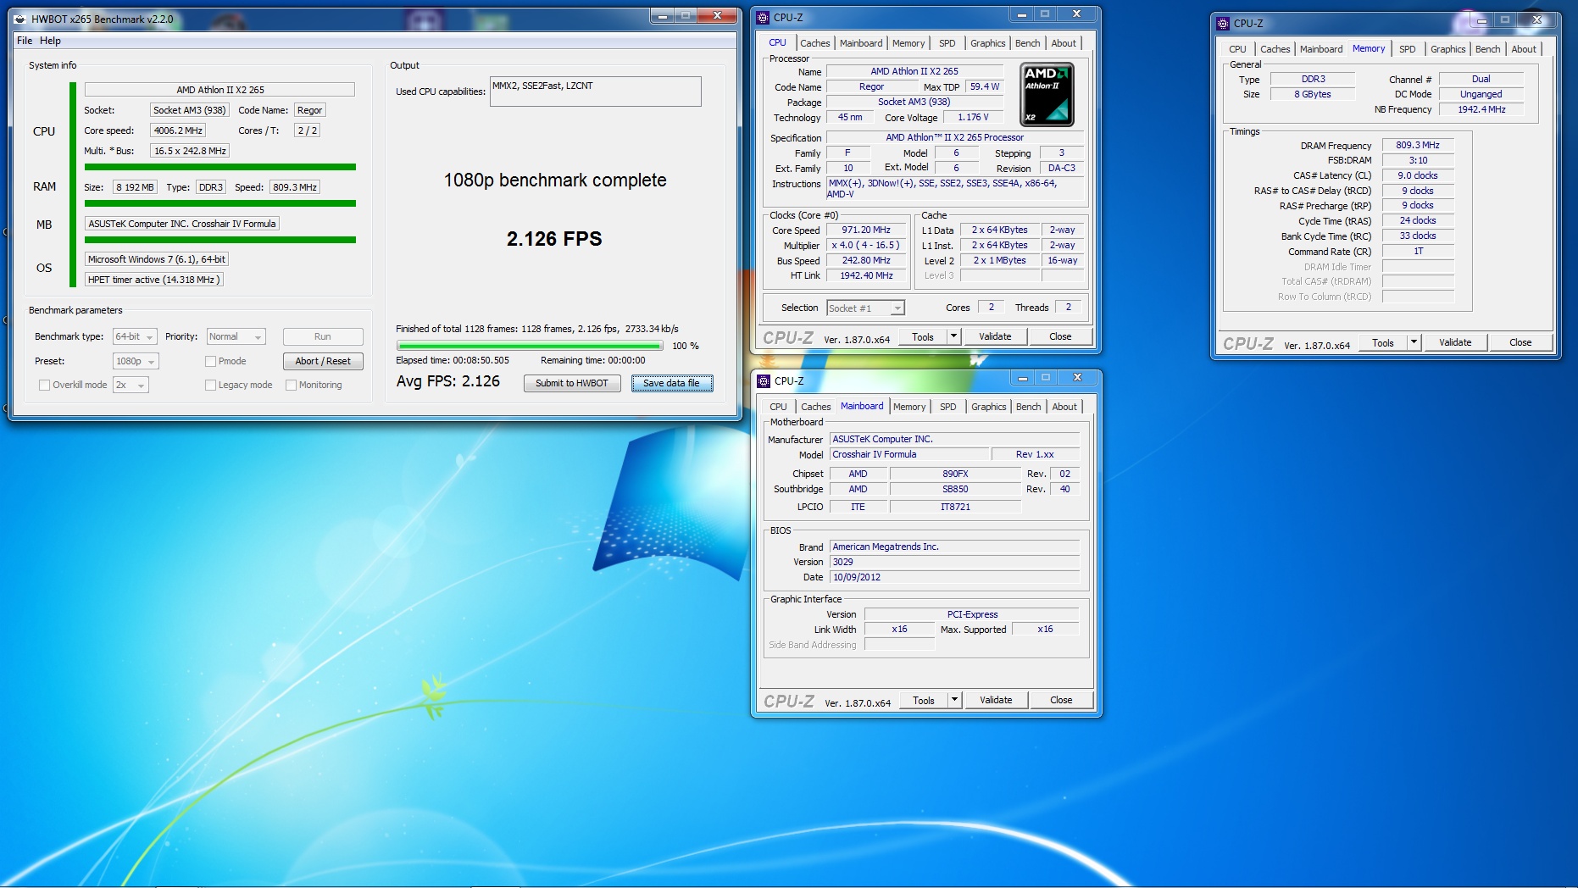The height and width of the screenshot is (888, 1578).
Task: Click Validate in the Memory CPU-Z window
Action: [1455, 342]
